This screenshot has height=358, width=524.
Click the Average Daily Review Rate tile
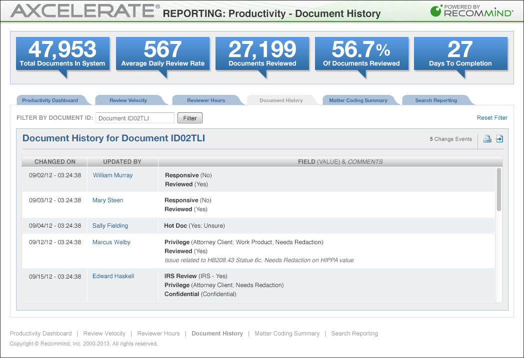162,54
